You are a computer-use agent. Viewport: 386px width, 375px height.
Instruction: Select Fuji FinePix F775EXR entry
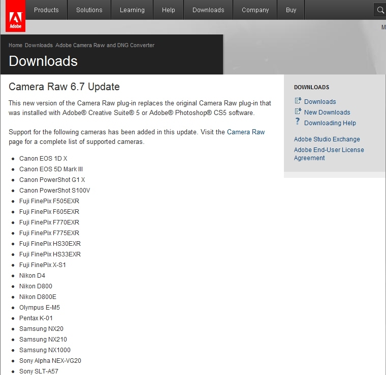click(x=49, y=233)
